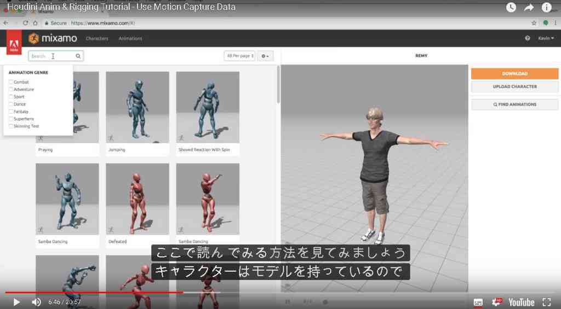This screenshot has width=561, height=309.
Task: Open YouTube video settings gear
Action: pyautogui.click(x=496, y=302)
